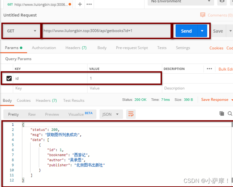Select the response Cookies tab
233x187 pixels.
click(24, 100)
